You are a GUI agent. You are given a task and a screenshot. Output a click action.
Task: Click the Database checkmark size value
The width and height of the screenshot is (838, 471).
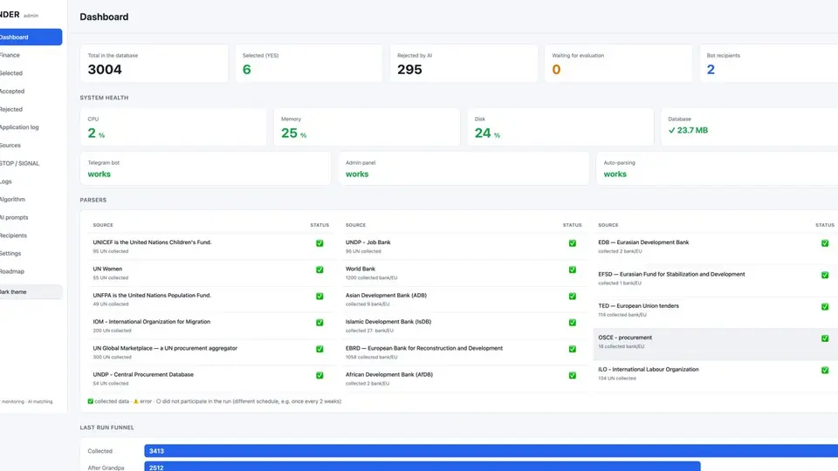(688, 130)
